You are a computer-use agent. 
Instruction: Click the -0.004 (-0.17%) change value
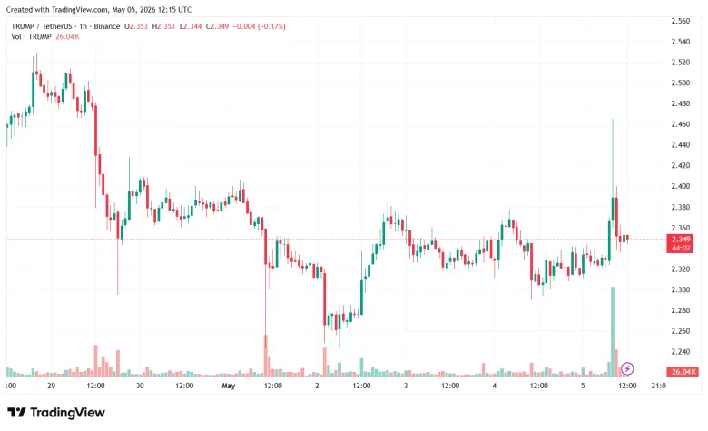pos(260,26)
